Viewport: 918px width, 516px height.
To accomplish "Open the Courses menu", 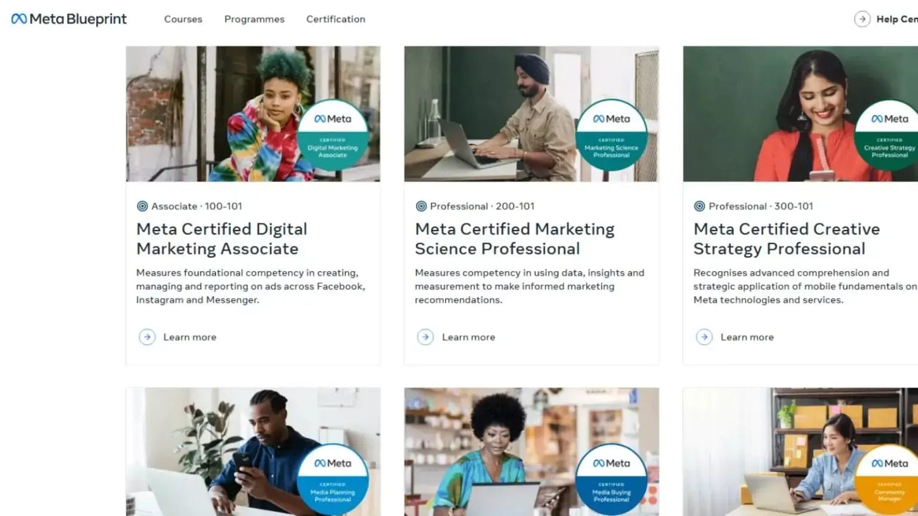I will 183,19.
